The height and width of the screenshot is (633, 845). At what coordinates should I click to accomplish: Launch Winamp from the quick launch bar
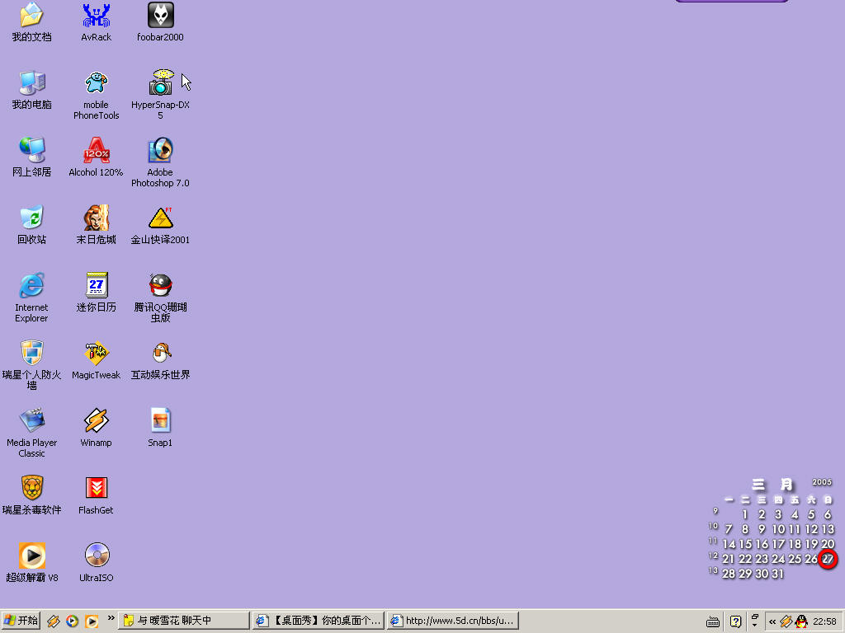[x=54, y=621]
